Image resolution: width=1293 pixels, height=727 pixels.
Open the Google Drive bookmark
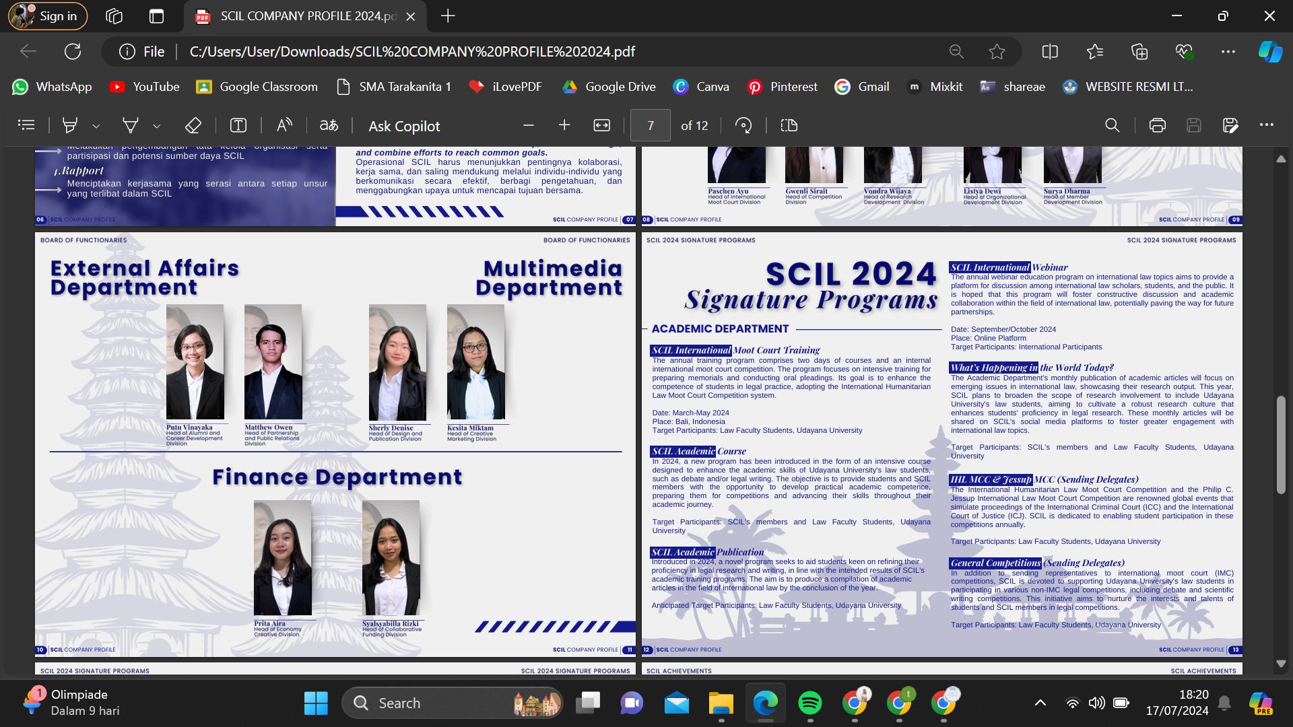(x=609, y=87)
